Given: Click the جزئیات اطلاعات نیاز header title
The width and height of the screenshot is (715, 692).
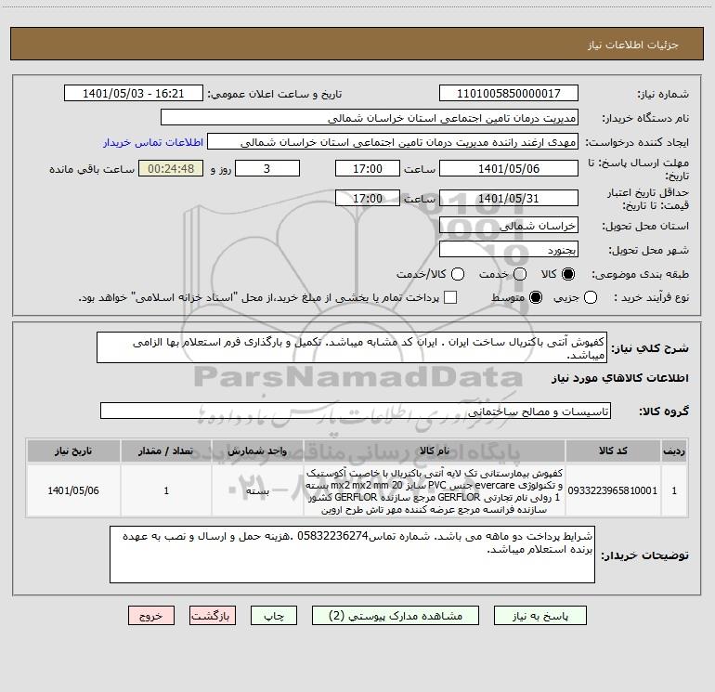Looking at the screenshot, I should coord(632,45).
